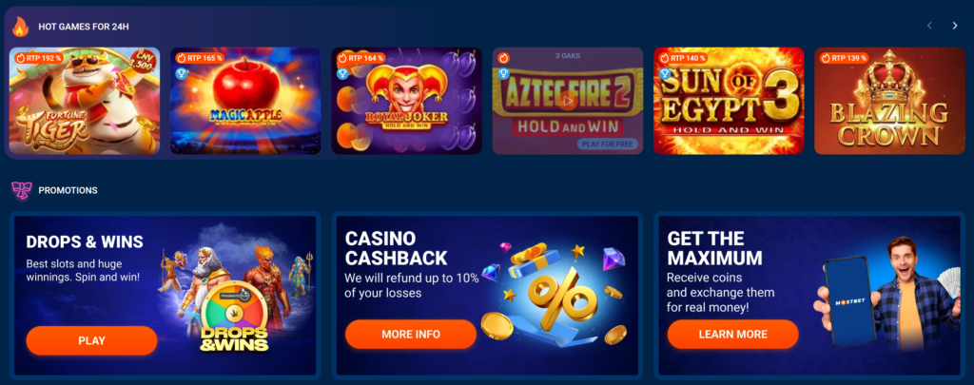Click the trophy badge on Magic Apple
The image size is (974, 385).
(182, 74)
